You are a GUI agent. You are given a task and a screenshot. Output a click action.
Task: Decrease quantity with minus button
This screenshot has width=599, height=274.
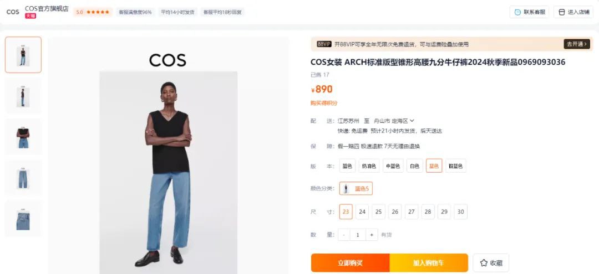tap(344, 235)
